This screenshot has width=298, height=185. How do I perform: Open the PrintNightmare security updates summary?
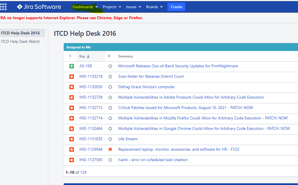click(178, 66)
